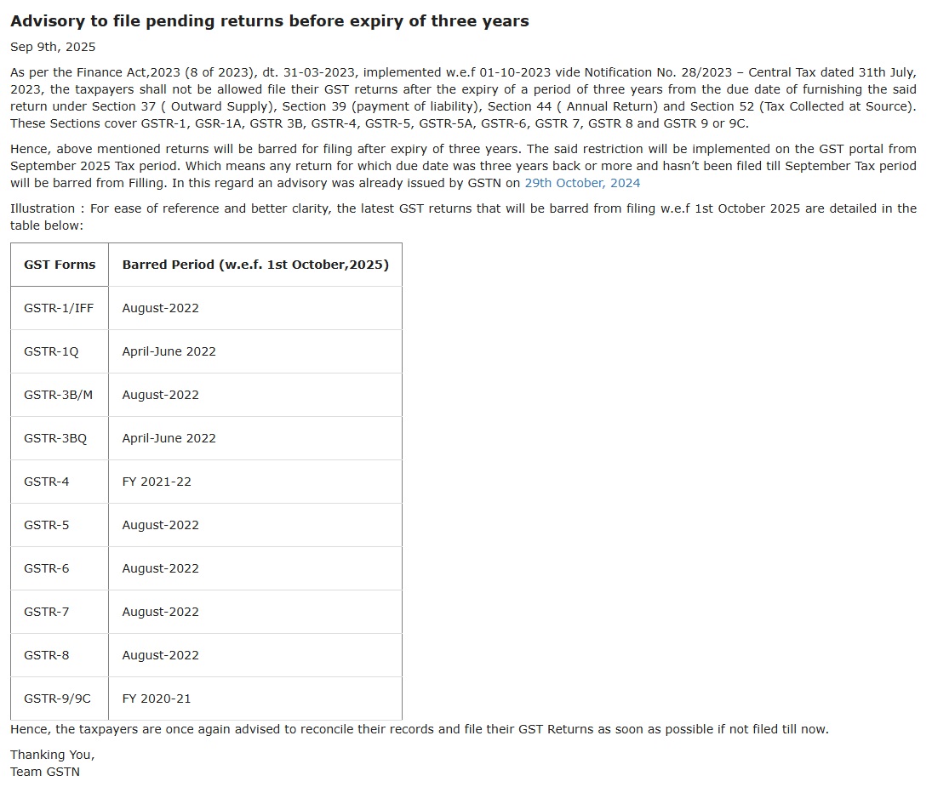Click the Team GSTN signature text
Screen dimensions: 932x787
click(x=45, y=772)
